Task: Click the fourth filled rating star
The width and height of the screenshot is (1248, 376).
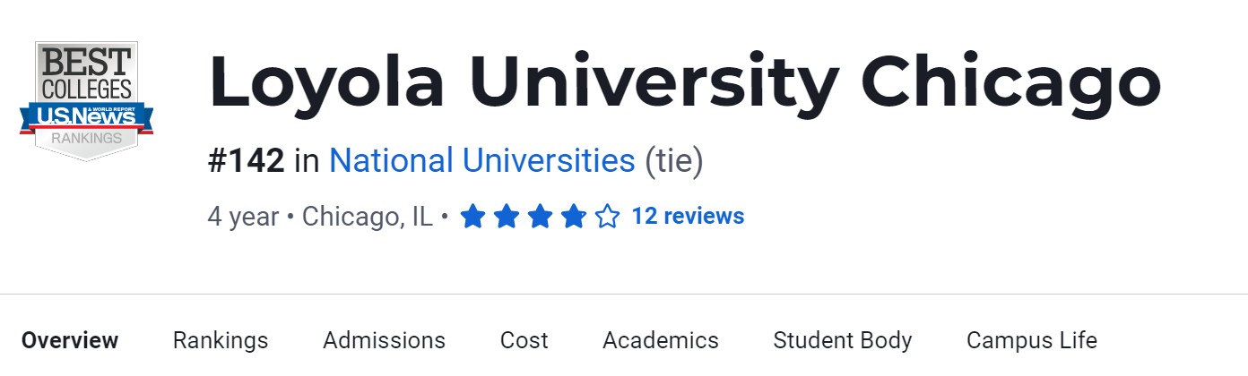Action: [x=574, y=217]
